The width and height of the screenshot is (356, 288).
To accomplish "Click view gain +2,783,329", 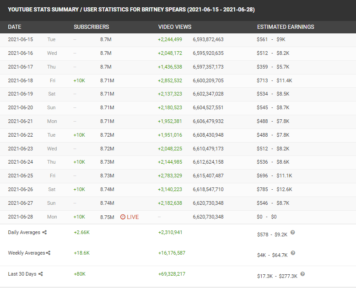I will pos(170,176).
